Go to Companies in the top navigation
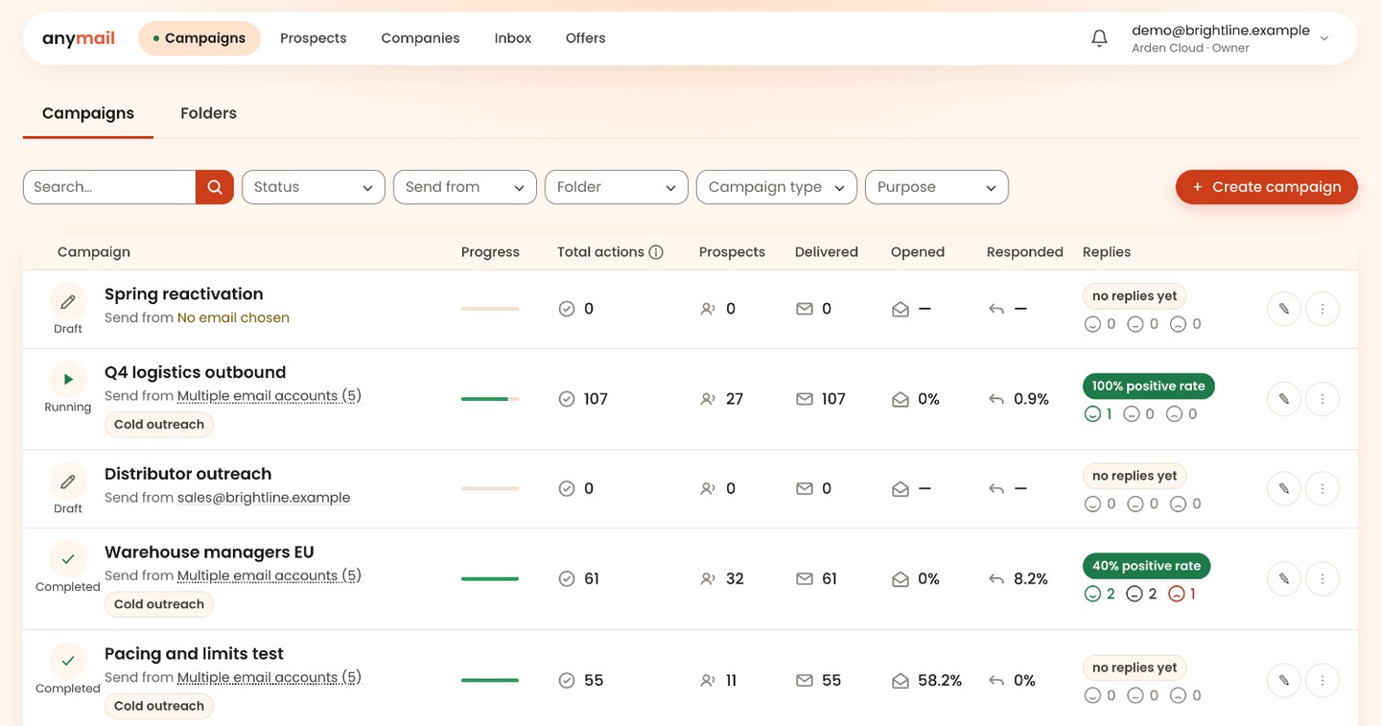 (420, 38)
